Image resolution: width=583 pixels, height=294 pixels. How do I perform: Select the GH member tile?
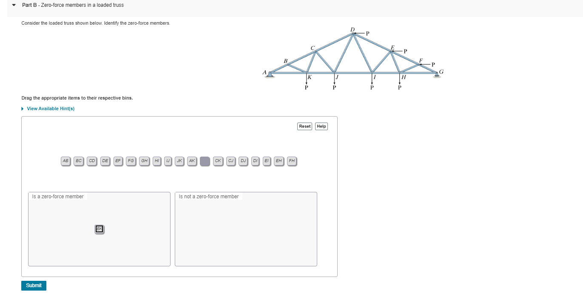144,161
